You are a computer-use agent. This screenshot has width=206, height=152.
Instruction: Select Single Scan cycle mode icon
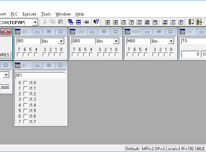pos(191,22)
